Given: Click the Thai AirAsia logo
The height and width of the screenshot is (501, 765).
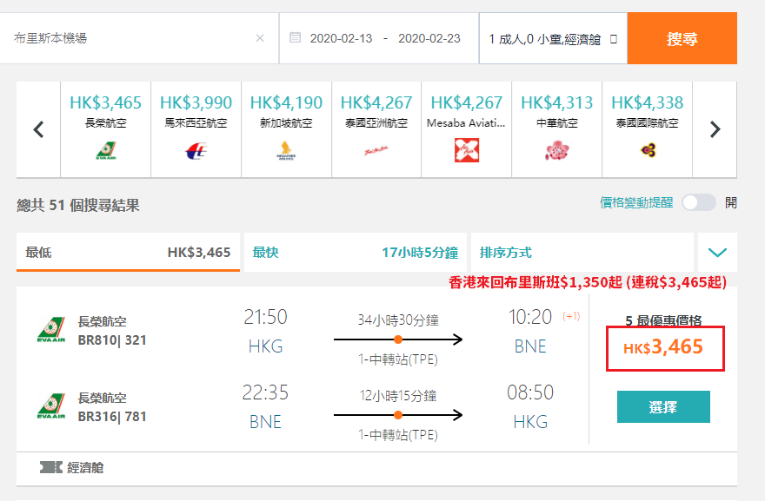Looking at the screenshot, I should point(376,150).
